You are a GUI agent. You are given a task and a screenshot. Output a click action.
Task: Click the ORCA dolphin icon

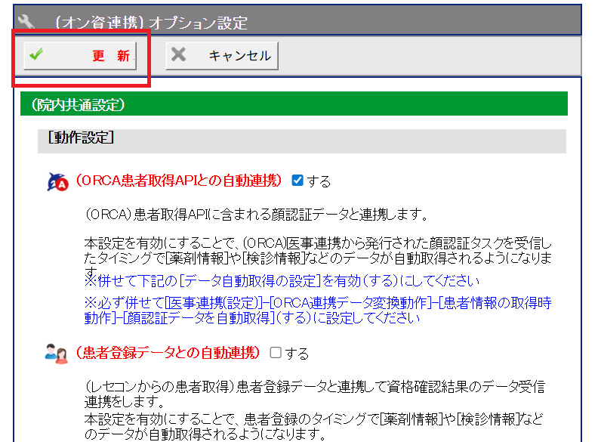pyautogui.click(x=57, y=181)
